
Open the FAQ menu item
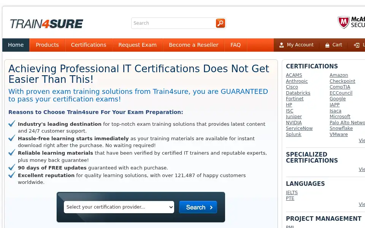coord(236,45)
